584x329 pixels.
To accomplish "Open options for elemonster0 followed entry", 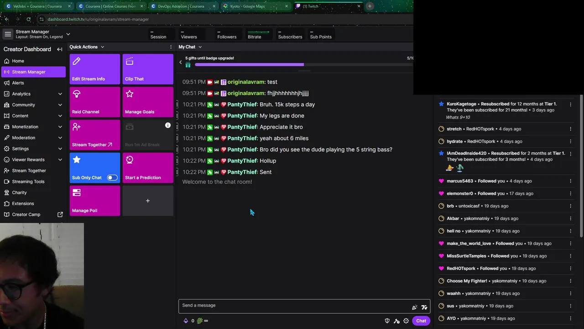I will [570, 194].
